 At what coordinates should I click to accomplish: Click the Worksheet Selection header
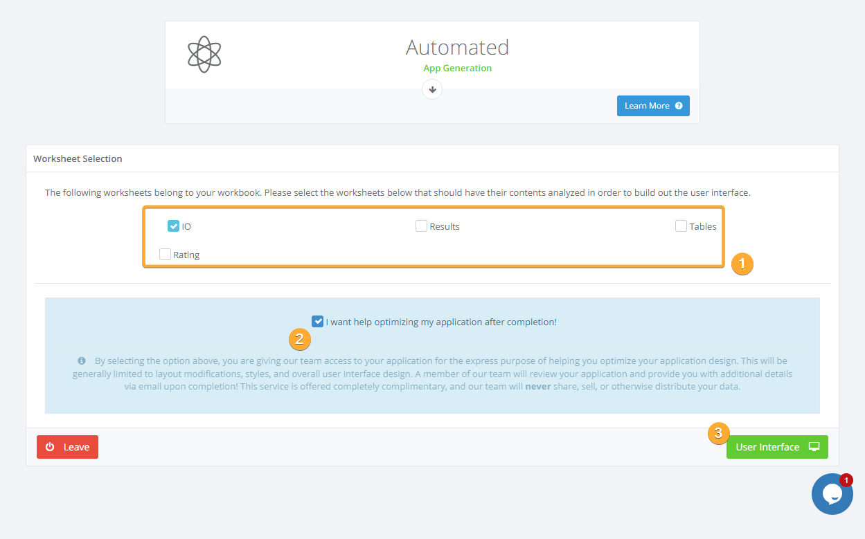click(78, 158)
